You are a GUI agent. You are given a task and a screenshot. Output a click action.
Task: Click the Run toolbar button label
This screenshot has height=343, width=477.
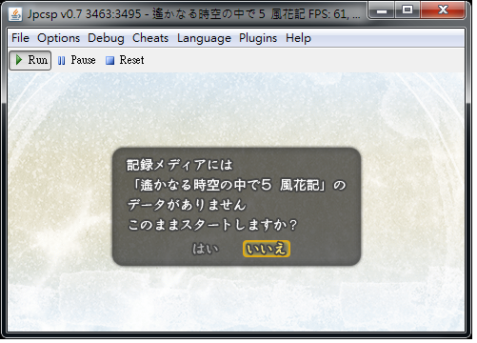(38, 60)
